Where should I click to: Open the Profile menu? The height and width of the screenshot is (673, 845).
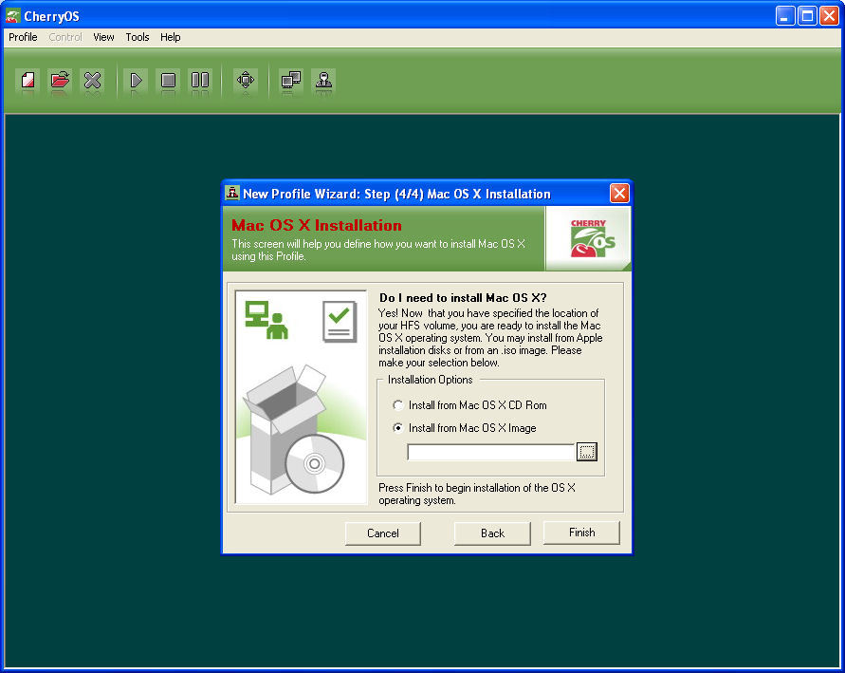23,37
